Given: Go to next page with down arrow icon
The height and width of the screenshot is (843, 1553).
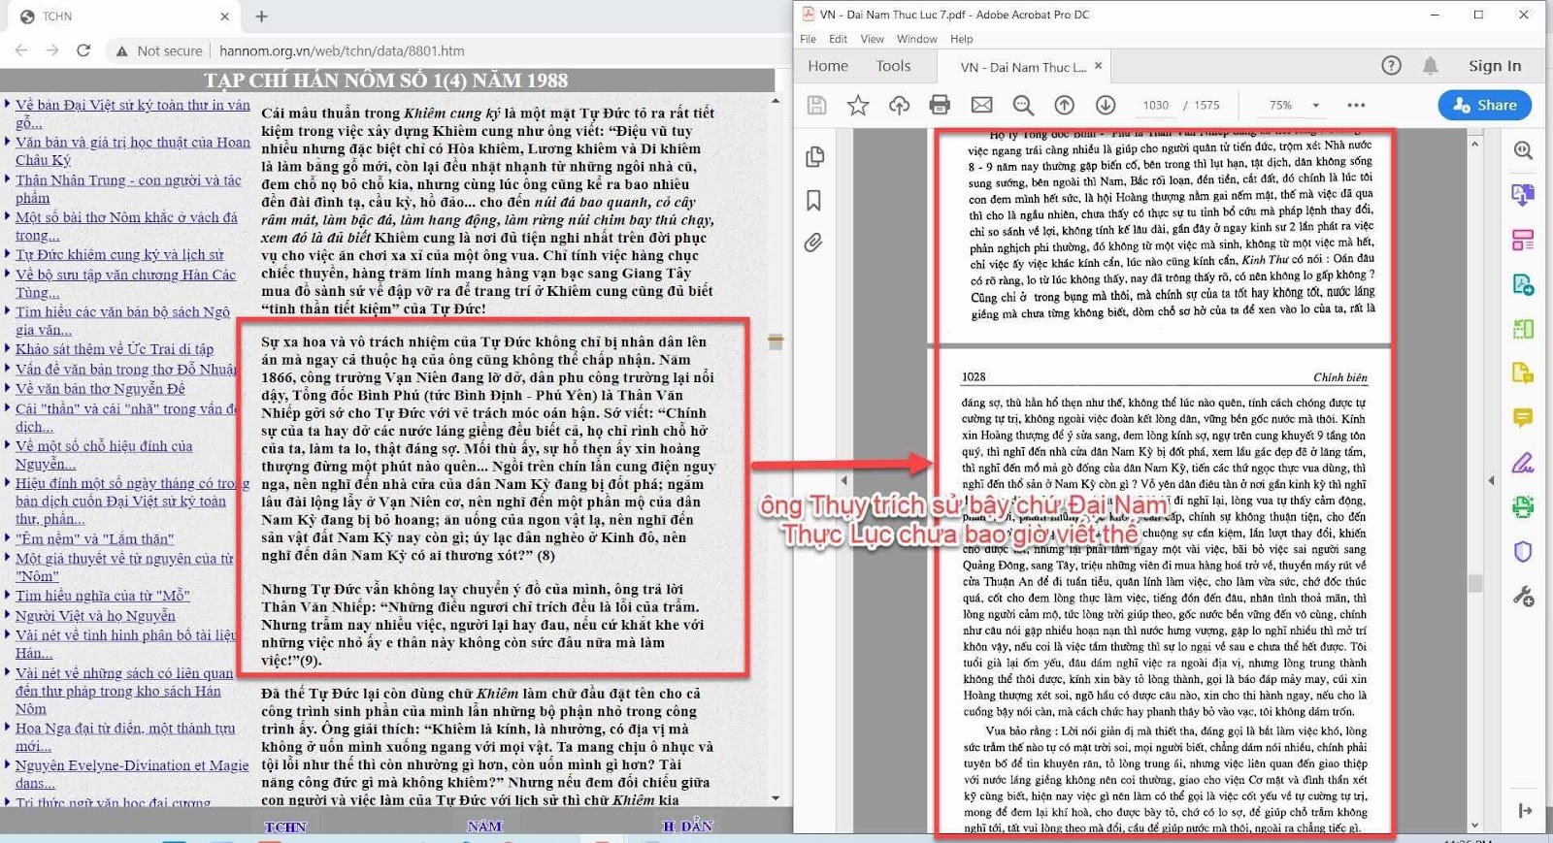Looking at the screenshot, I should (1106, 105).
